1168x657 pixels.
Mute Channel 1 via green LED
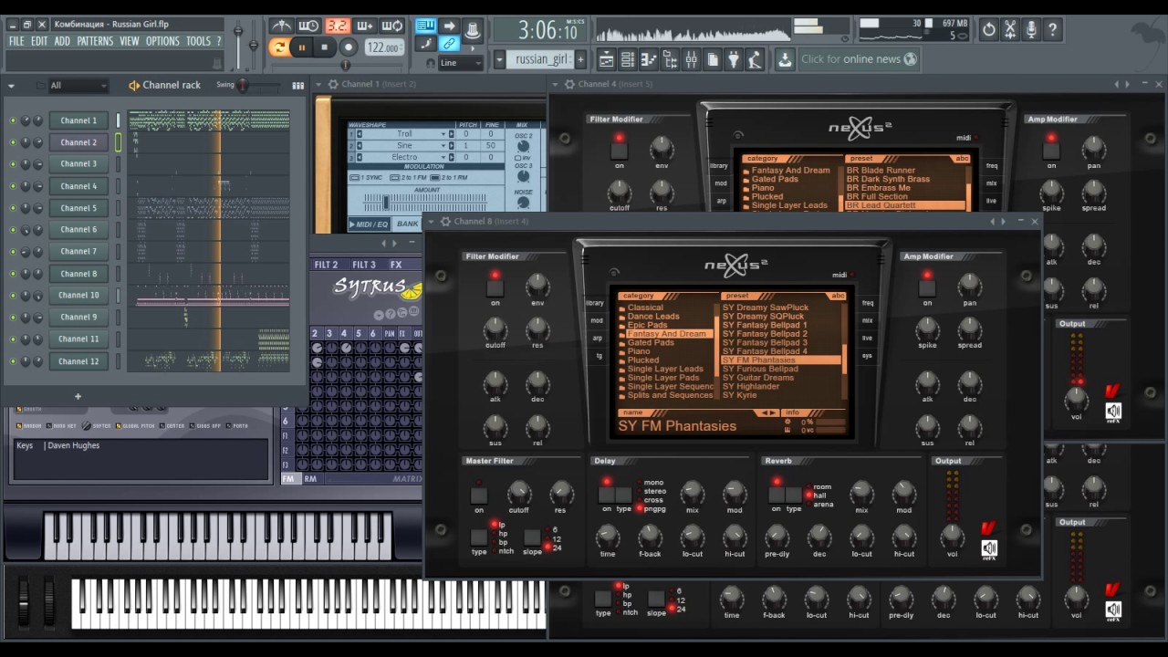tap(13, 120)
